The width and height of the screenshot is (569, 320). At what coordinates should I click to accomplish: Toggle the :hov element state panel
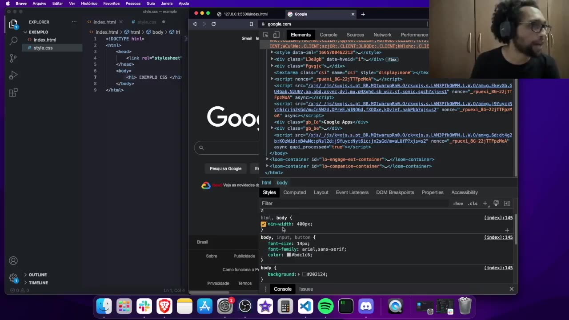[x=458, y=204]
